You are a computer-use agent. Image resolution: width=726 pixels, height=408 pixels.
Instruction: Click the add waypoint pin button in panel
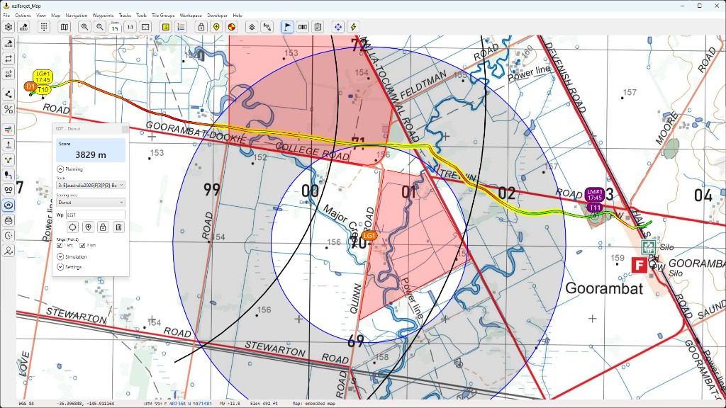(x=88, y=227)
